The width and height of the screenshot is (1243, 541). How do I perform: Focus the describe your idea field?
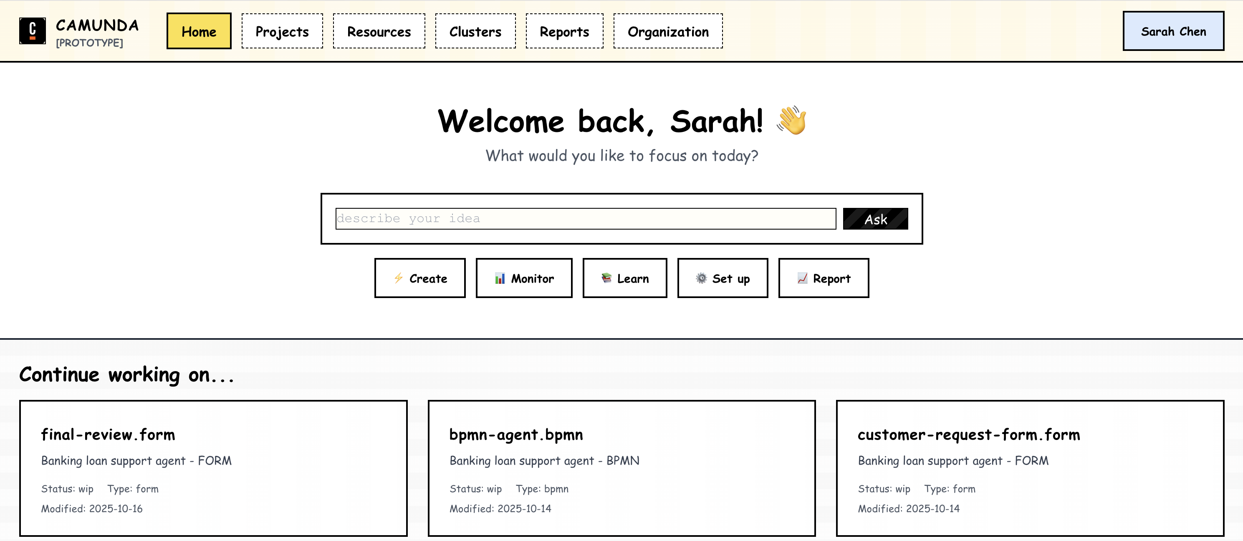coord(585,219)
